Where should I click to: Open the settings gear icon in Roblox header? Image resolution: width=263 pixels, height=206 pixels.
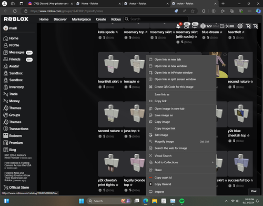(240, 26)
